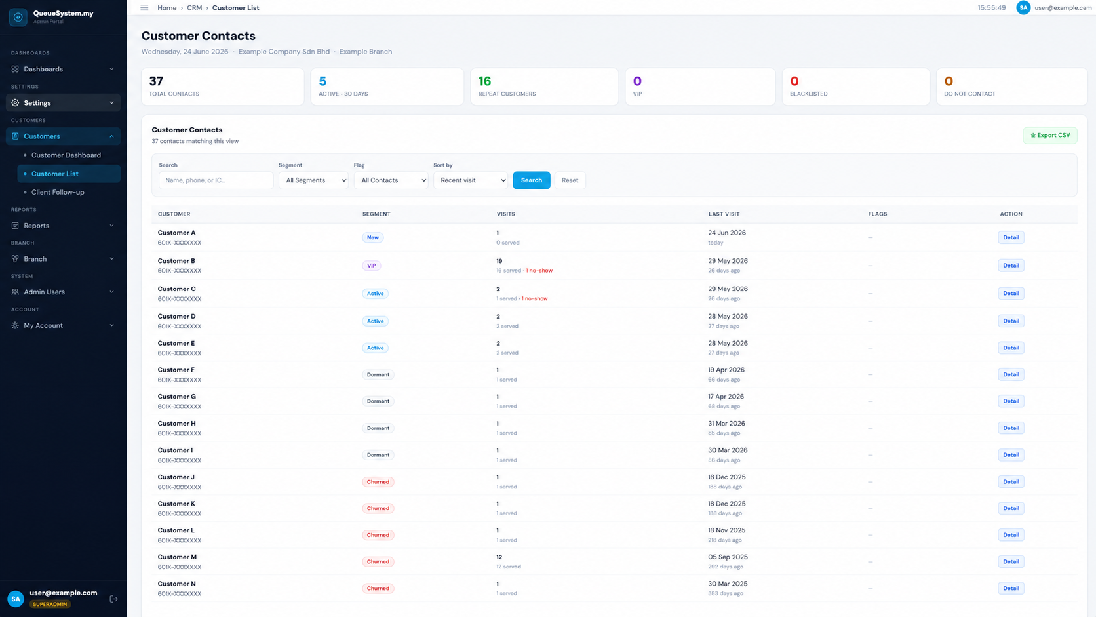Click the LAST VISIT column header
This screenshot has height=617, width=1096.
[x=724, y=214]
